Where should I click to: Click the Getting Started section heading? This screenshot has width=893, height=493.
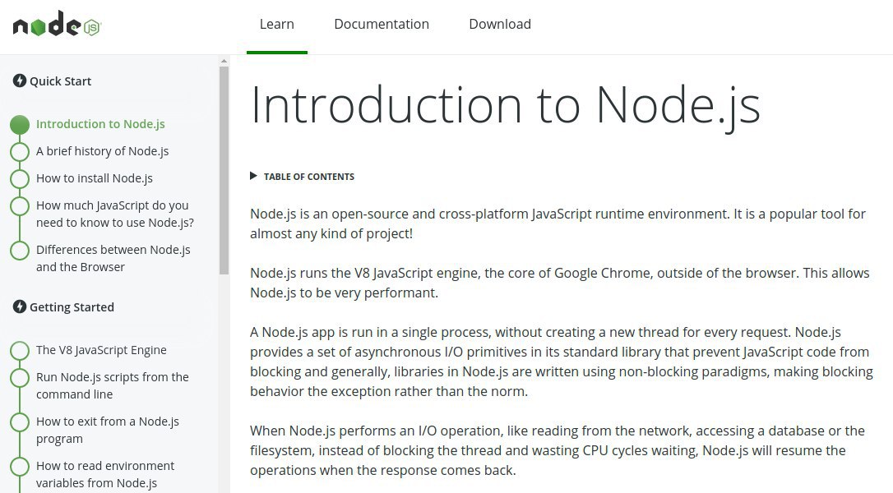click(72, 307)
